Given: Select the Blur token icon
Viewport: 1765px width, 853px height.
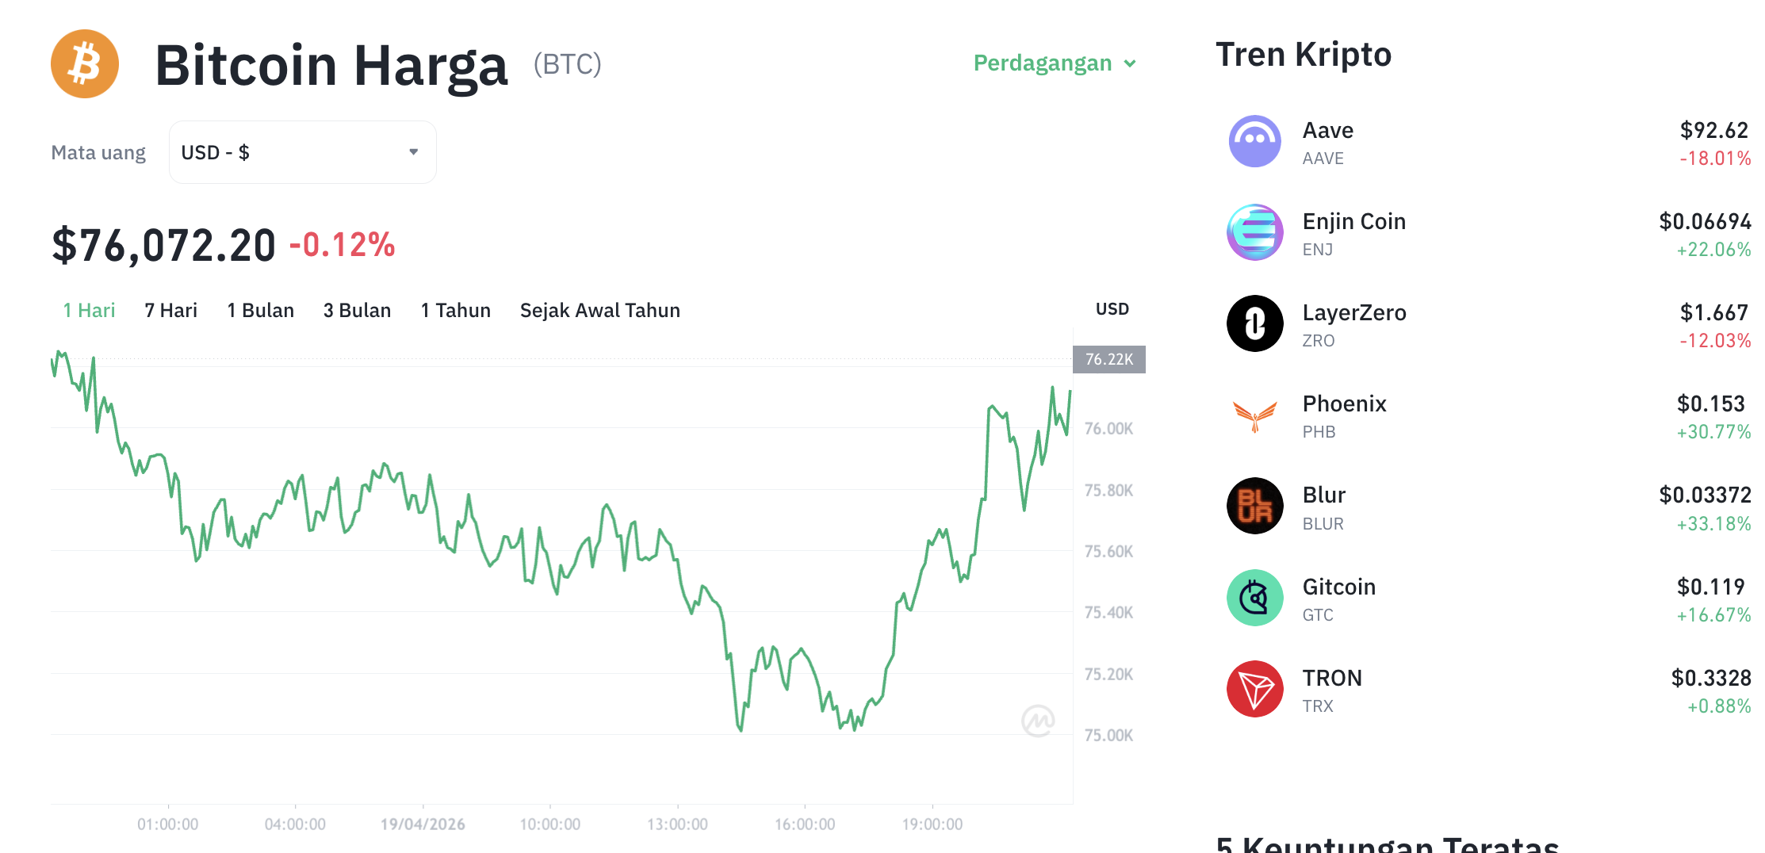Looking at the screenshot, I should click(1254, 506).
